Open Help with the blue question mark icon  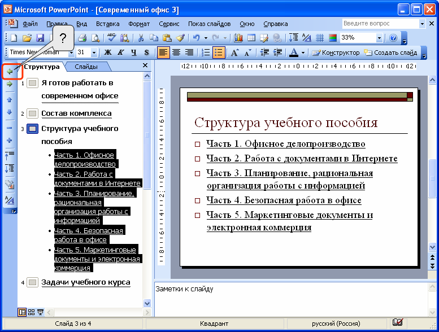tap(393, 38)
